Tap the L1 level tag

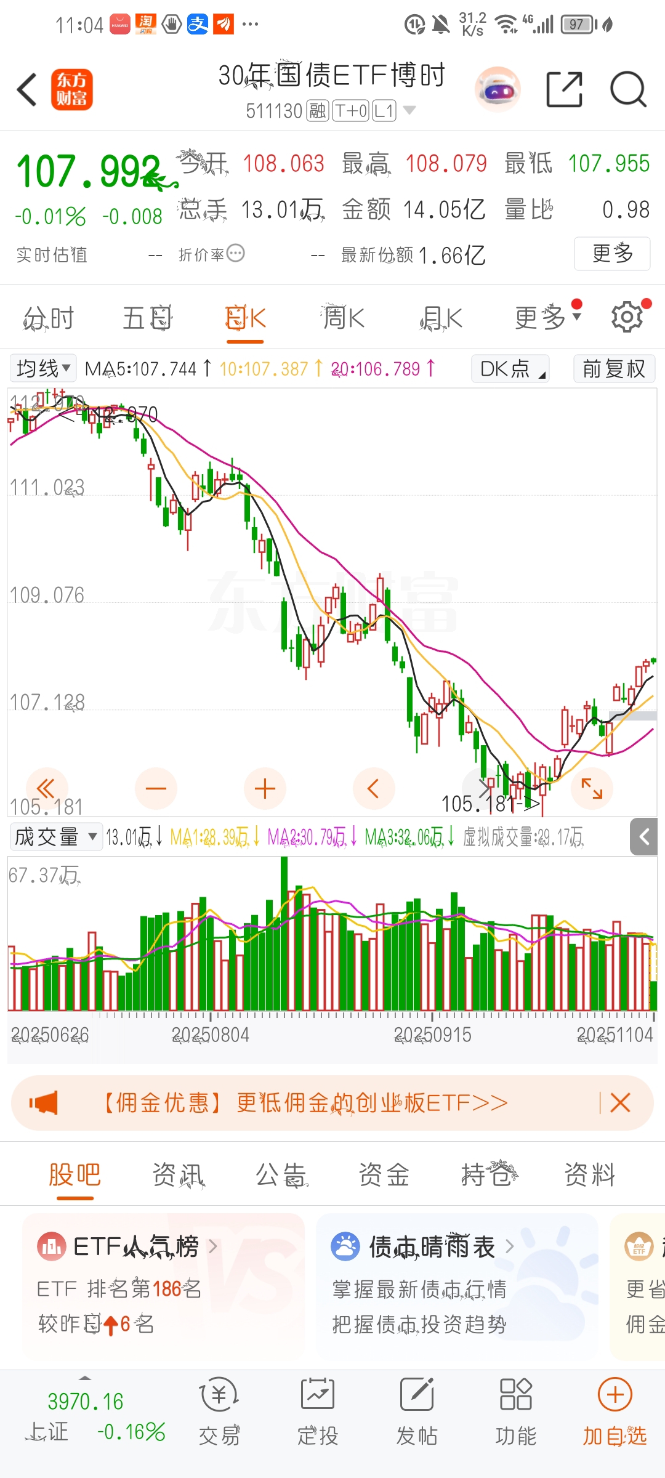384,111
